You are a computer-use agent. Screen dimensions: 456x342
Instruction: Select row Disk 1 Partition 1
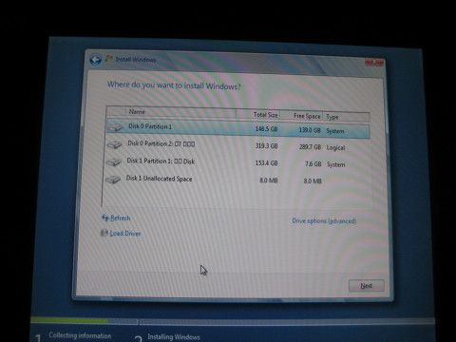pos(238,162)
